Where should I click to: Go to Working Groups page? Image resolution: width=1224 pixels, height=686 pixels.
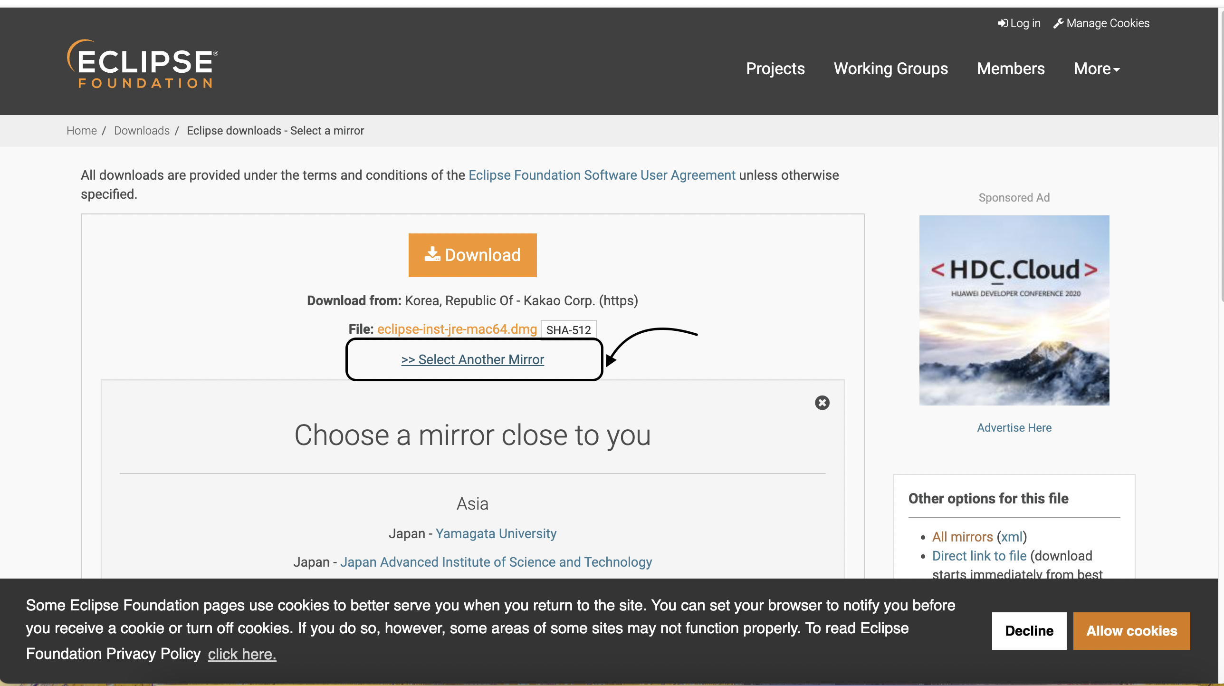(891, 68)
